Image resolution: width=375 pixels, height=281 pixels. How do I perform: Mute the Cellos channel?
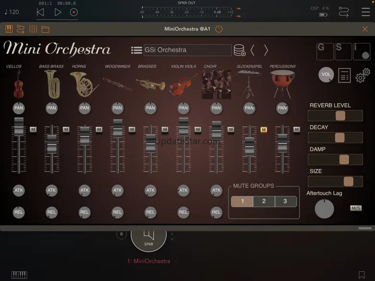pyautogui.click(x=33, y=129)
